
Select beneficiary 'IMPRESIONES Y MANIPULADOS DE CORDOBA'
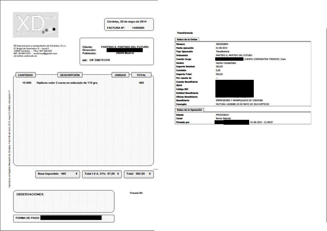tap(239, 101)
